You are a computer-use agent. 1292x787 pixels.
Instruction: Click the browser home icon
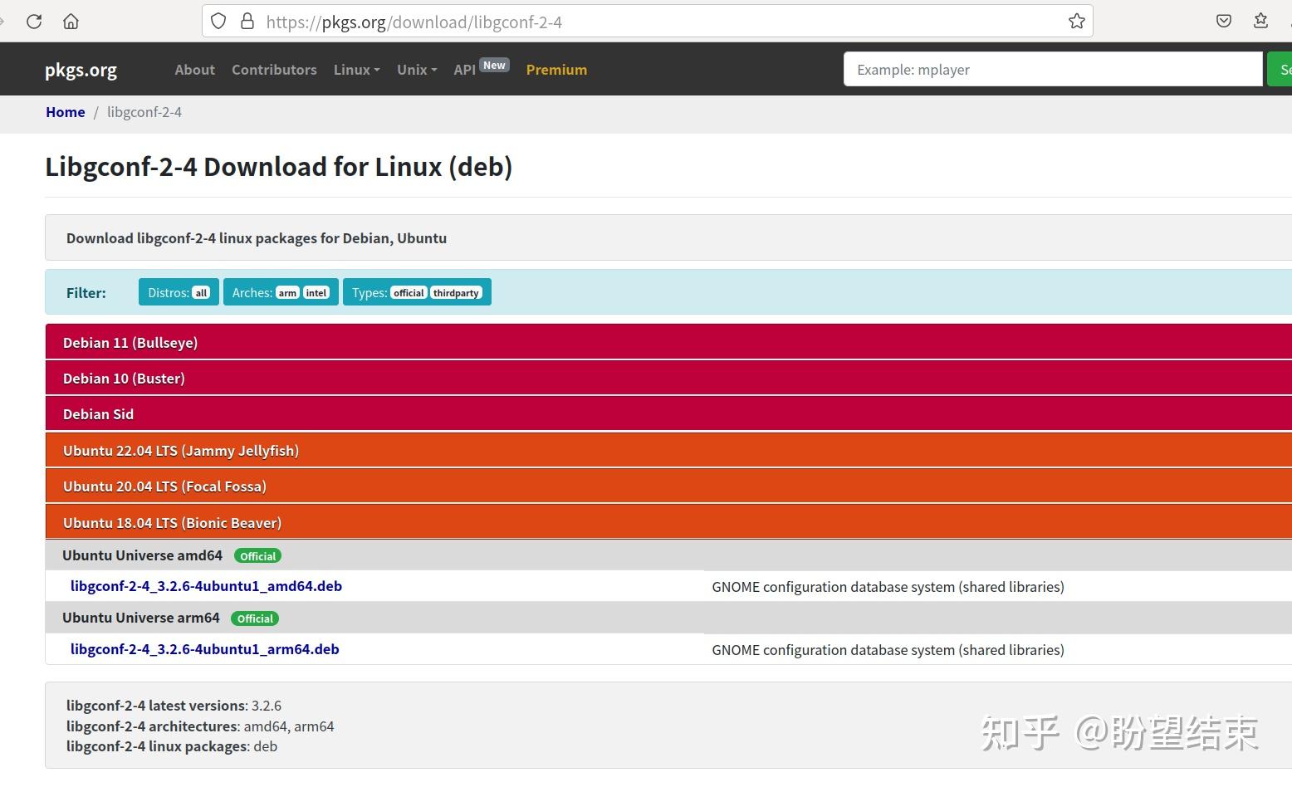coord(71,22)
